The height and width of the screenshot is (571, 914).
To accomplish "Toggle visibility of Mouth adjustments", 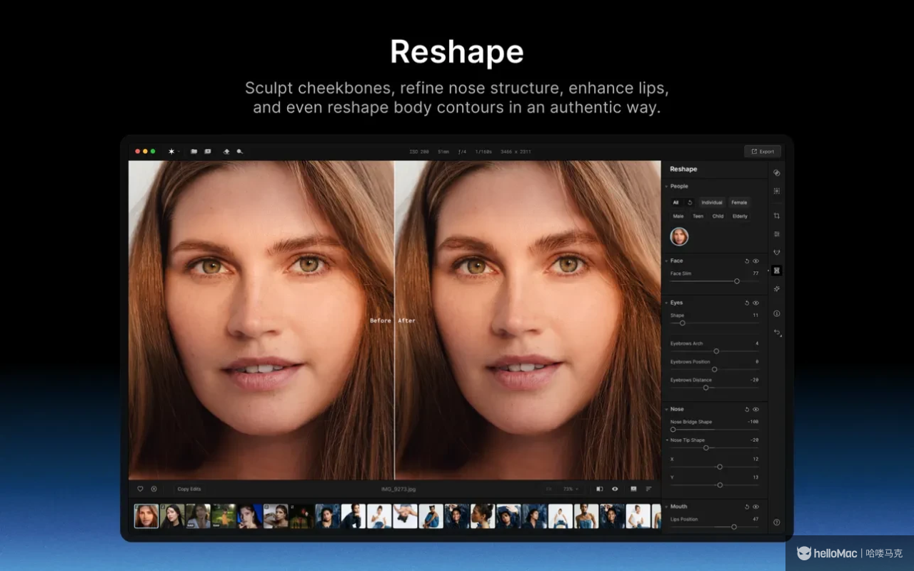I will [755, 507].
